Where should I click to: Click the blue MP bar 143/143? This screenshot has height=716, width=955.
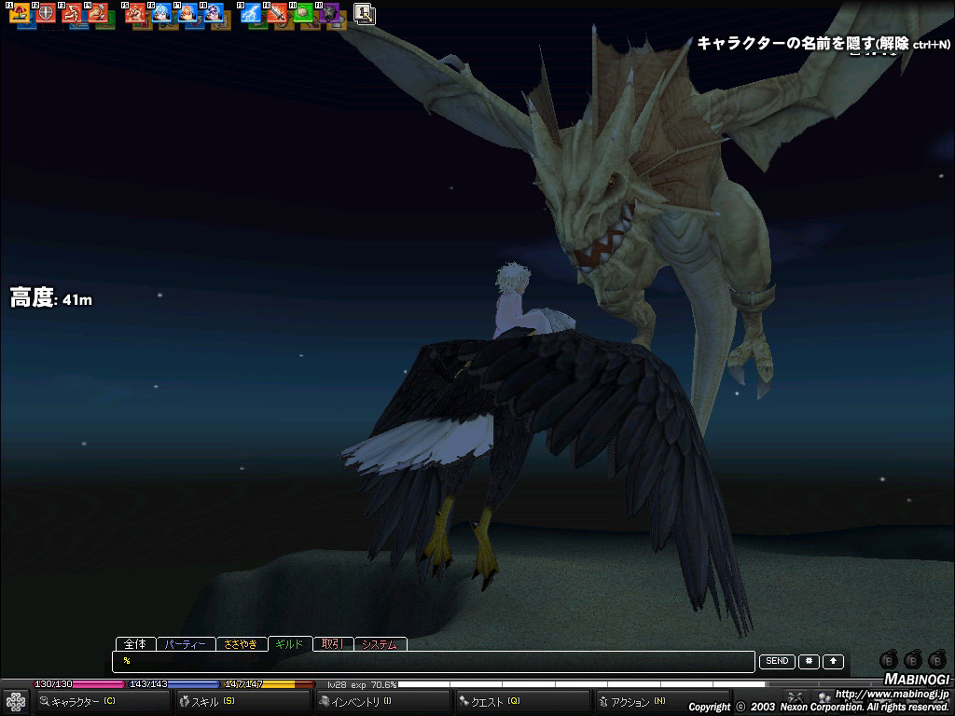tap(174, 684)
